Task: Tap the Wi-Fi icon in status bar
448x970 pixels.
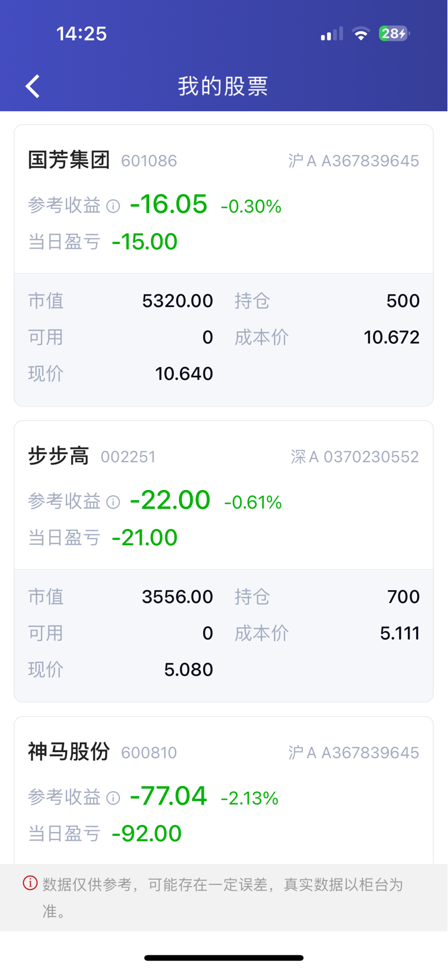Action: click(361, 34)
